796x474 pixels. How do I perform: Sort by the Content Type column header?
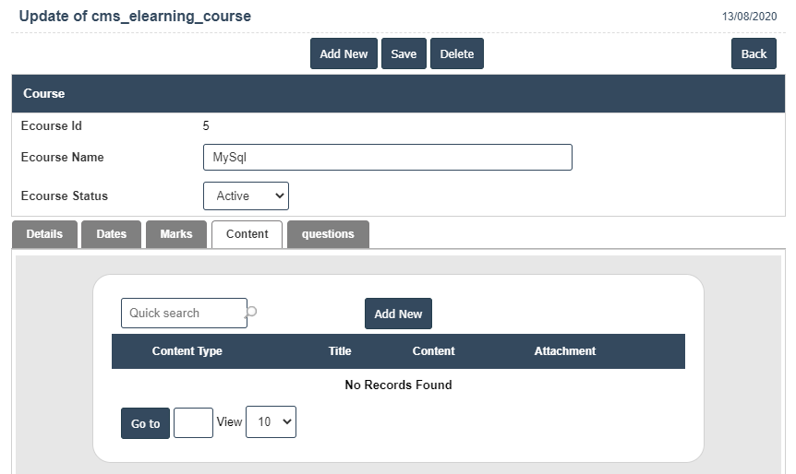tap(187, 351)
